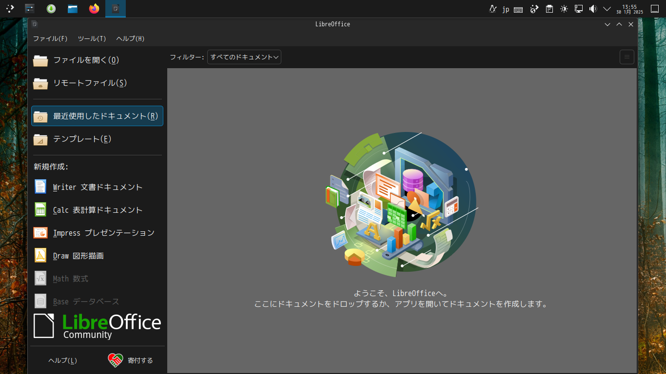Click the フィルター: label
The width and height of the screenshot is (666, 374).
[187, 57]
